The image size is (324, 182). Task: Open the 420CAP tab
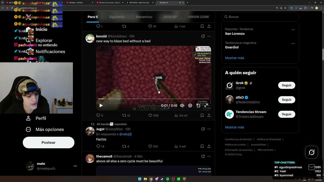[x=170, y=17]
